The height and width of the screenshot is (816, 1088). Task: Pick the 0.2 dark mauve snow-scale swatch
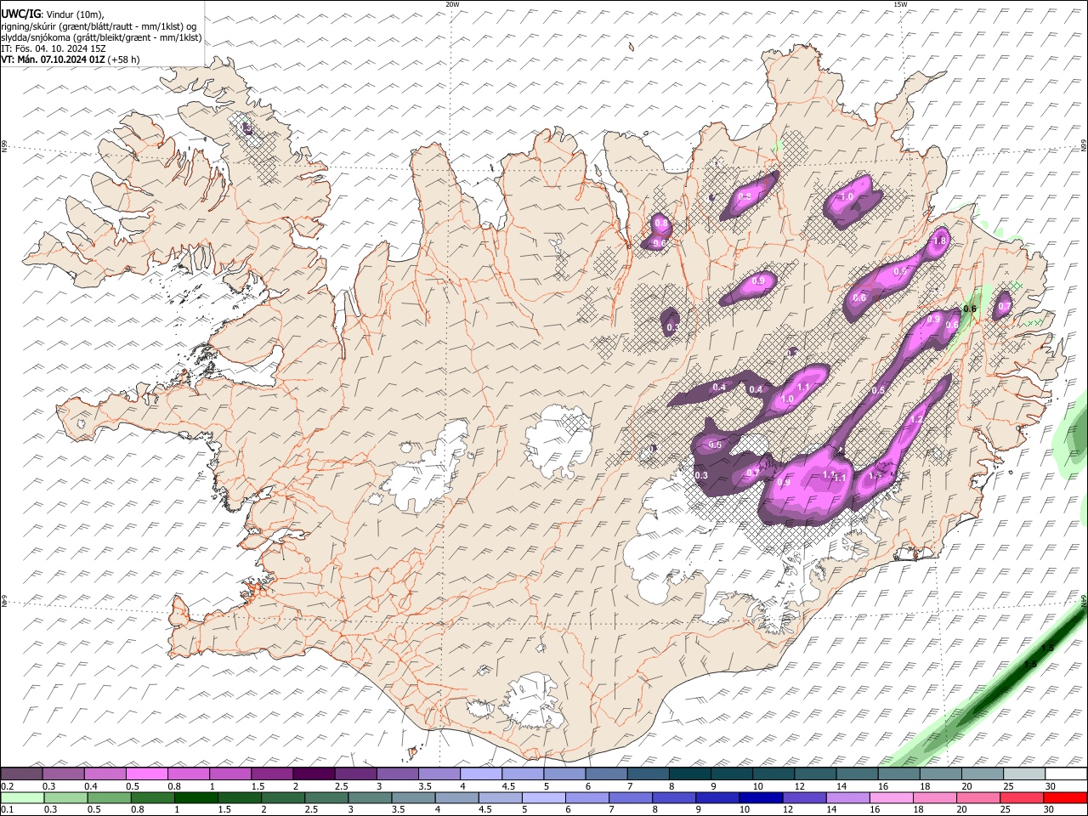(22, 773)
